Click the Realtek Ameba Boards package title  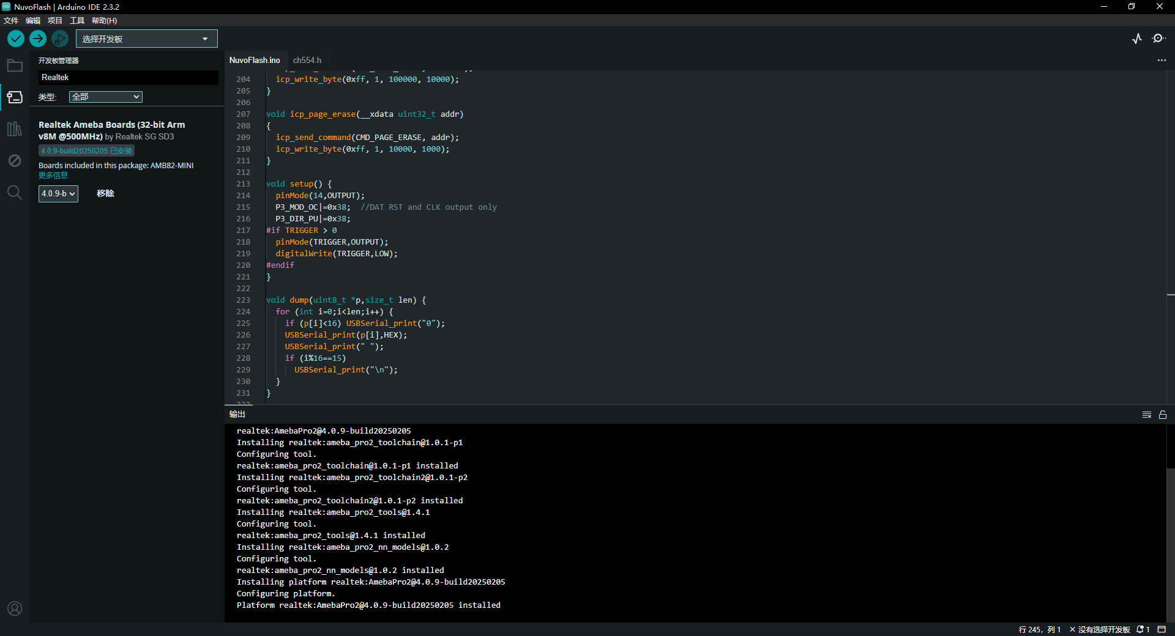click(x=112, y=130)
